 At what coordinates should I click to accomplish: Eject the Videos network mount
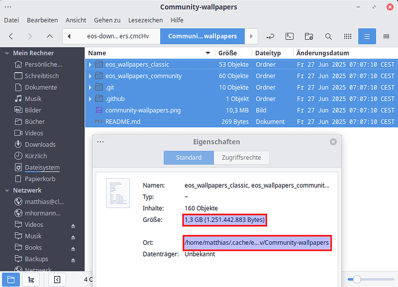[73, 225]
